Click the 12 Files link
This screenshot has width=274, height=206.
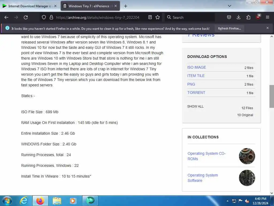click(x=247, y=108)
